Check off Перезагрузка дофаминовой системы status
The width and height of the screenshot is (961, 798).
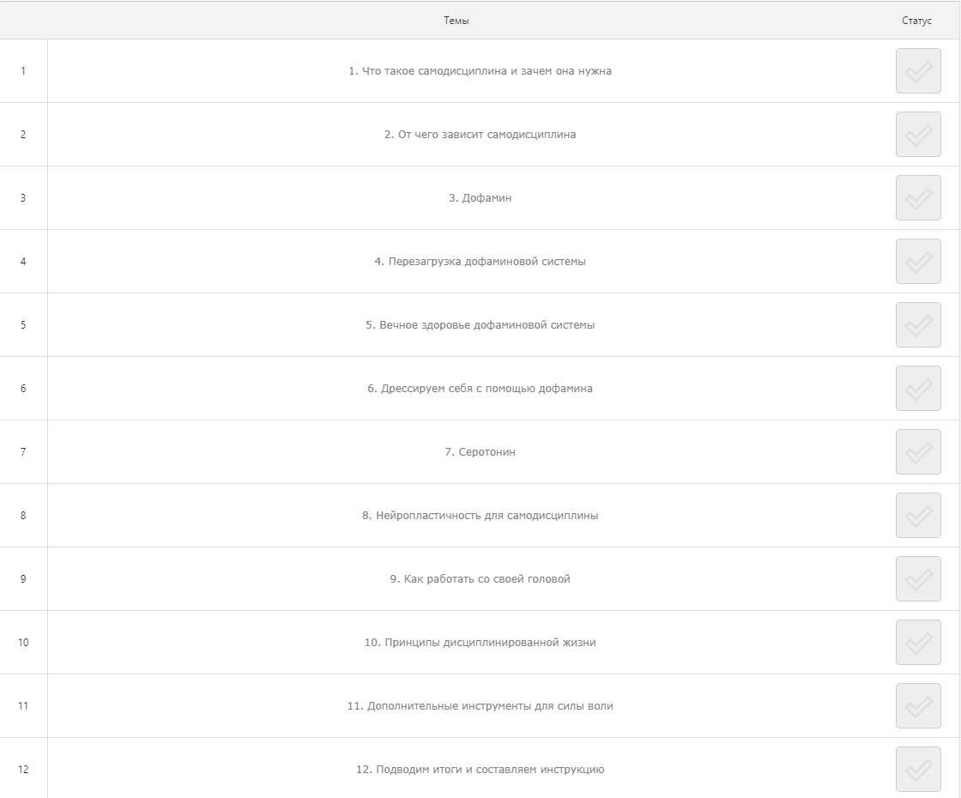918,262
